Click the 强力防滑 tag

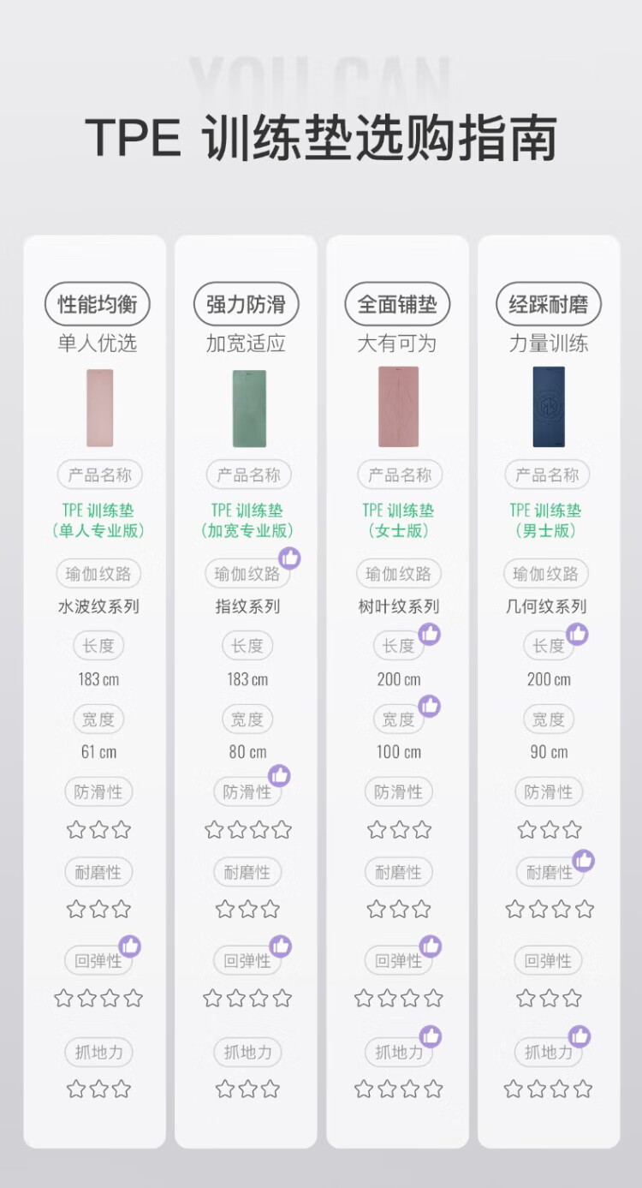(246, 304)
